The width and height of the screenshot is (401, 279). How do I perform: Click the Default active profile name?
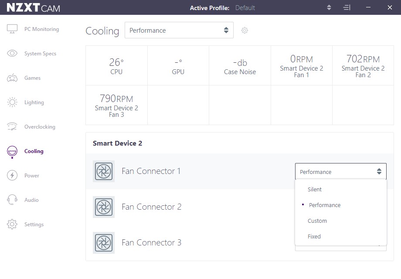click(245, 8)
